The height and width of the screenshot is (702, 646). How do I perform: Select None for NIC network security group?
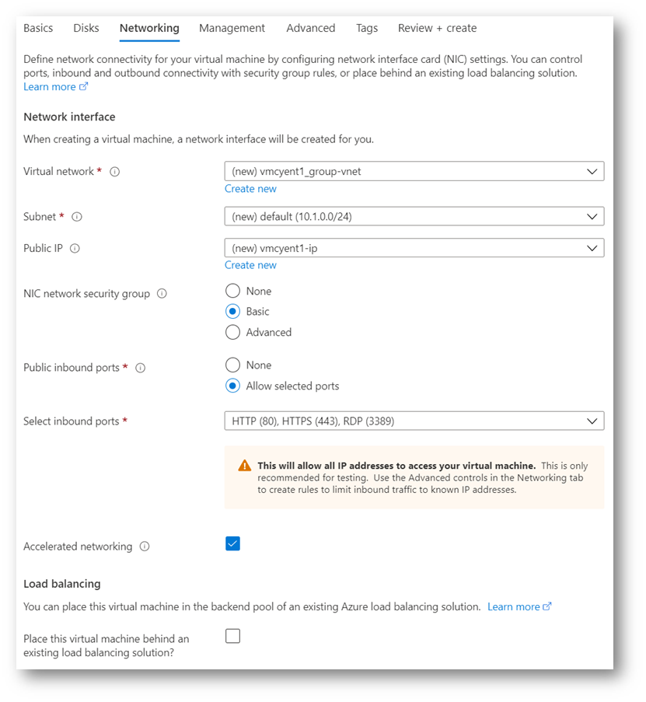232,291
